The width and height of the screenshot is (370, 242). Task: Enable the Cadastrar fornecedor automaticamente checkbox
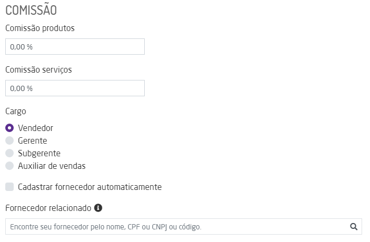click(9, 187)
